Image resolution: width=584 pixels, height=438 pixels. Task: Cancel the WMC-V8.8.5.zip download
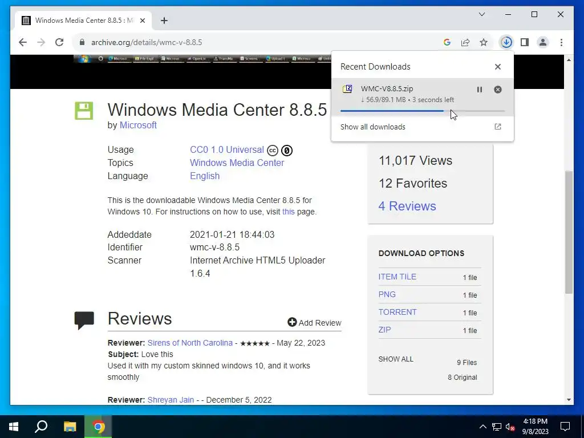497,90
